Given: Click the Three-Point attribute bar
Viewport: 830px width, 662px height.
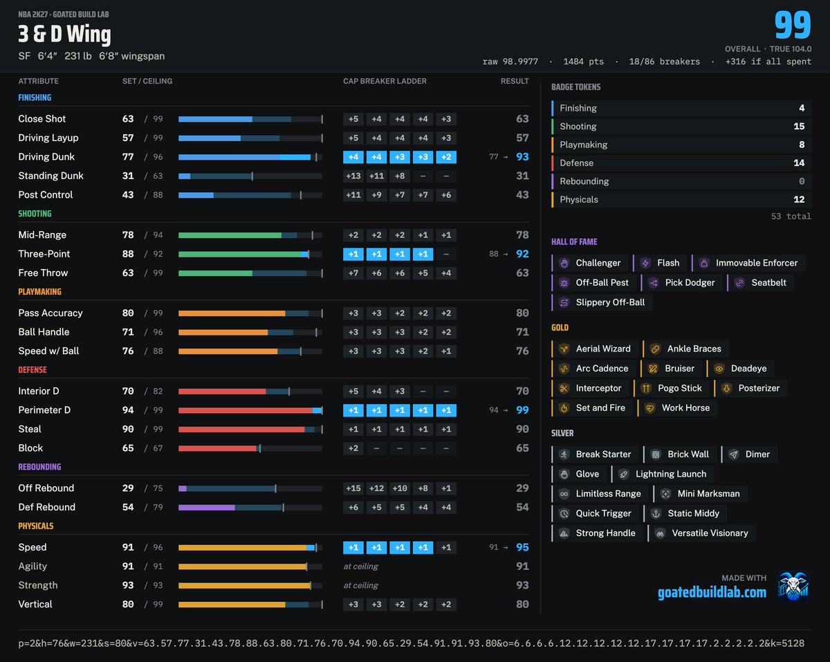Looking at the screenshot, I should click(250, 254).
